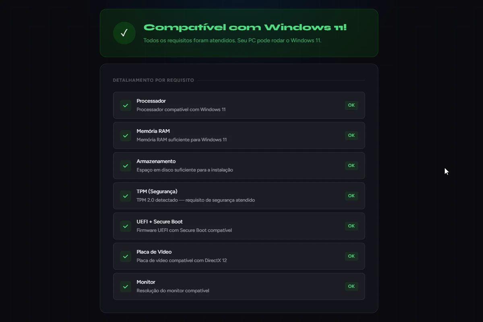This screenshot has width=483, height=322.
Task: Click the OK badge on the Memória RAM row
Action: click(351, 135)
